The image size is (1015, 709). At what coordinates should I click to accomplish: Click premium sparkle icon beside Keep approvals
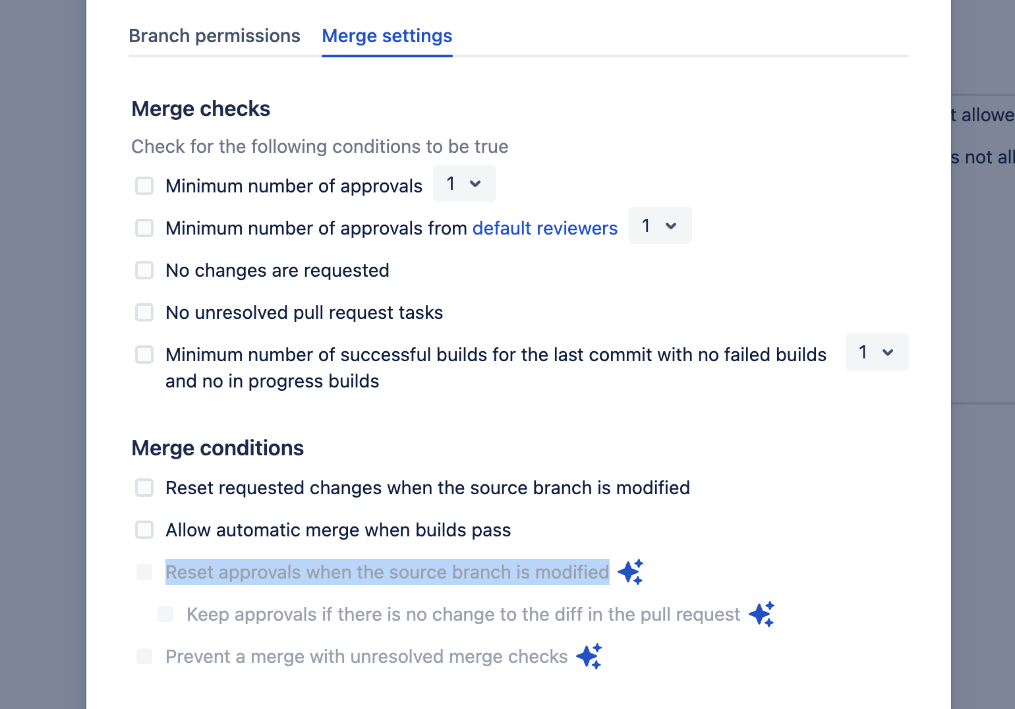pyautogui.click(x=762, y=614)
